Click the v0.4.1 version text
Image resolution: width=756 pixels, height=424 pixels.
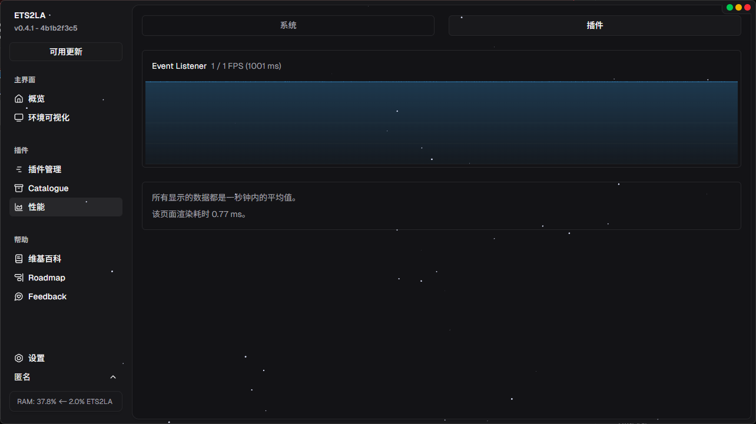tap(46, 28)
